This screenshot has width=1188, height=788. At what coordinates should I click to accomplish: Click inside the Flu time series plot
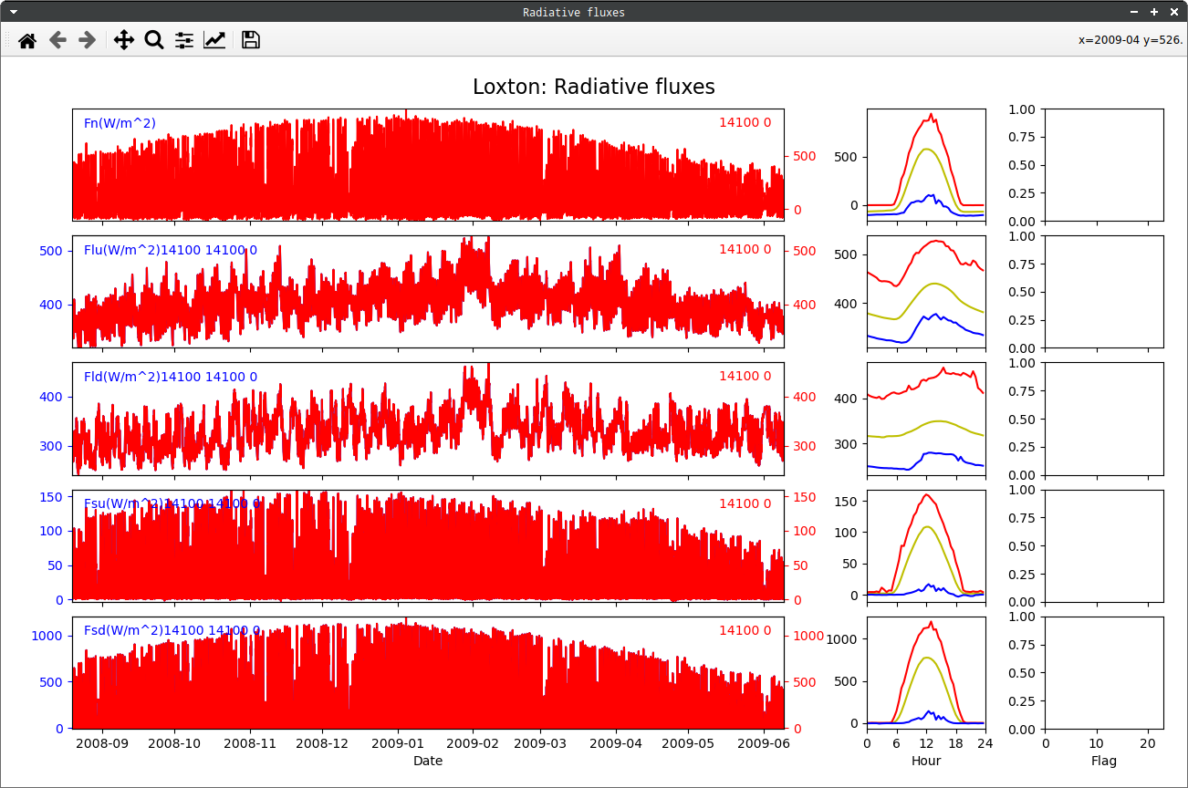pyautogui.click(x=428, y=292)
